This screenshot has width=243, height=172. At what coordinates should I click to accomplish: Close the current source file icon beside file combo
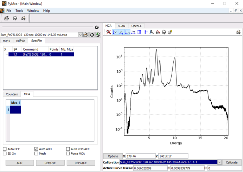click(x=92, y=35)
